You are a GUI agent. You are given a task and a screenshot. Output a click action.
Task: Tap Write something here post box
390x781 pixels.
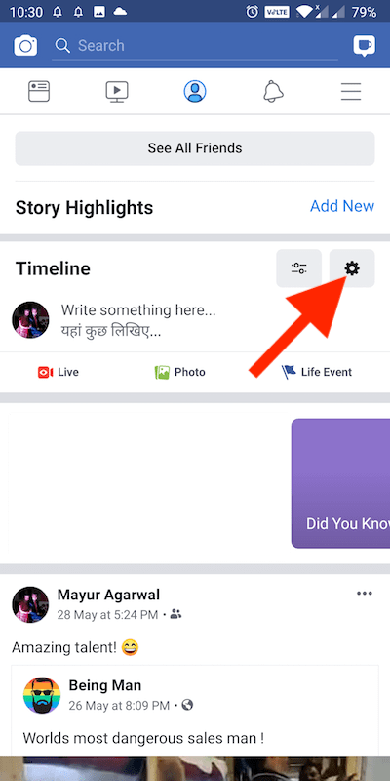pyautogui.click(x=138, y=320)
